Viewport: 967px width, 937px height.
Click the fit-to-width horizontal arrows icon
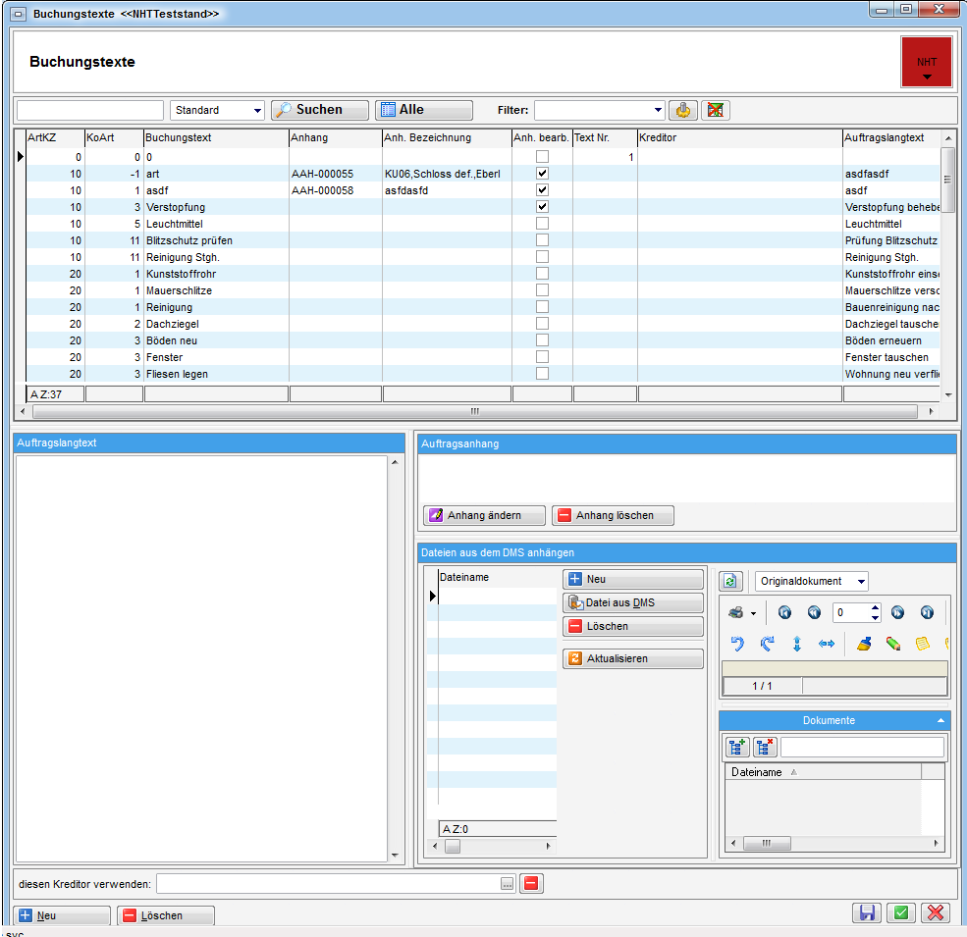(x=827, y=644)
